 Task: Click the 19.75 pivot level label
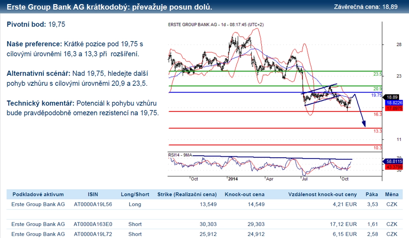click(376, 95)
